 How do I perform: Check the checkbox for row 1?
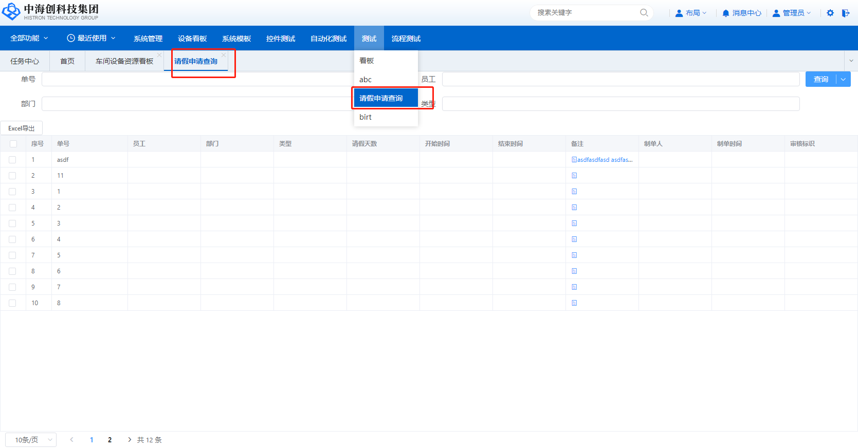tap(12, 160)
